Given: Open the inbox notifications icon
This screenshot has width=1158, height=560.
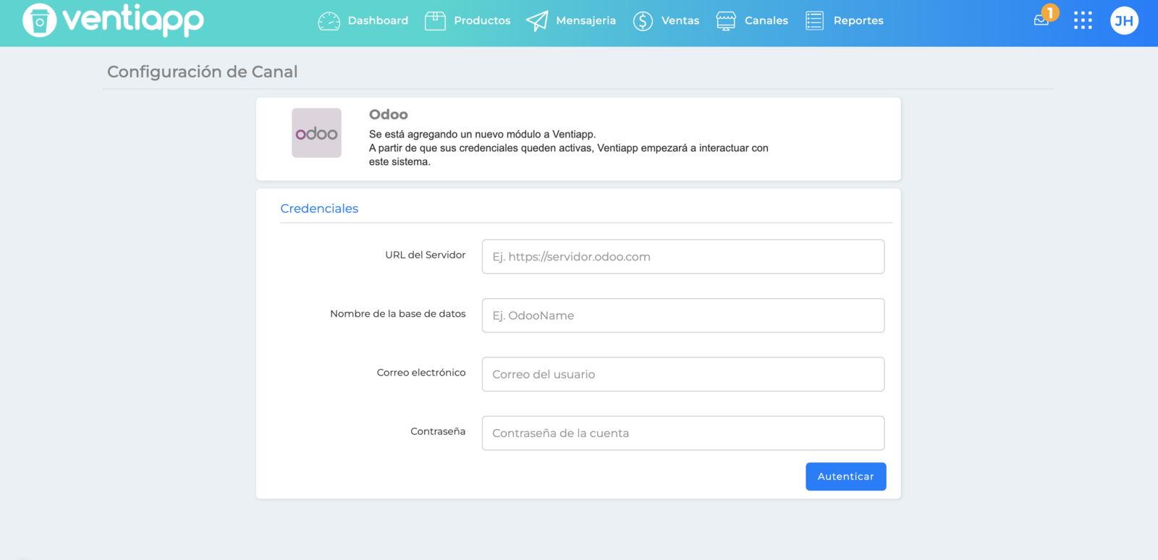Looking at the screenshot, I should pyautogui.click(x=1041, y=21).
